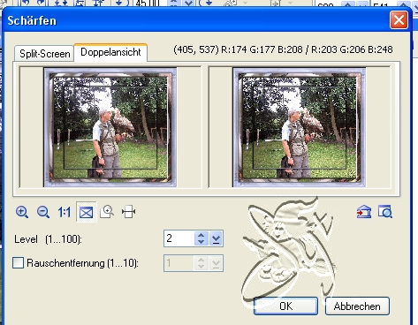Click the pixel RGB readout text
The image size is (418, 325).
click(x=283, y=49)
